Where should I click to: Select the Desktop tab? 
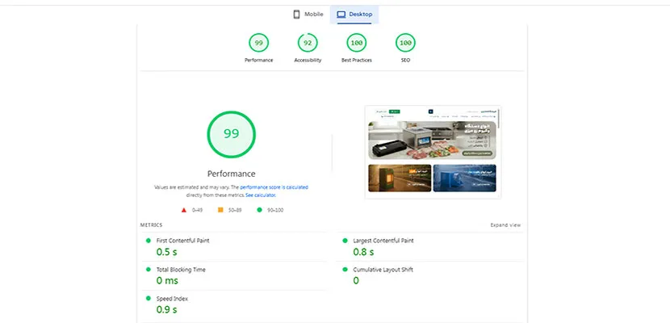point(355,15)
